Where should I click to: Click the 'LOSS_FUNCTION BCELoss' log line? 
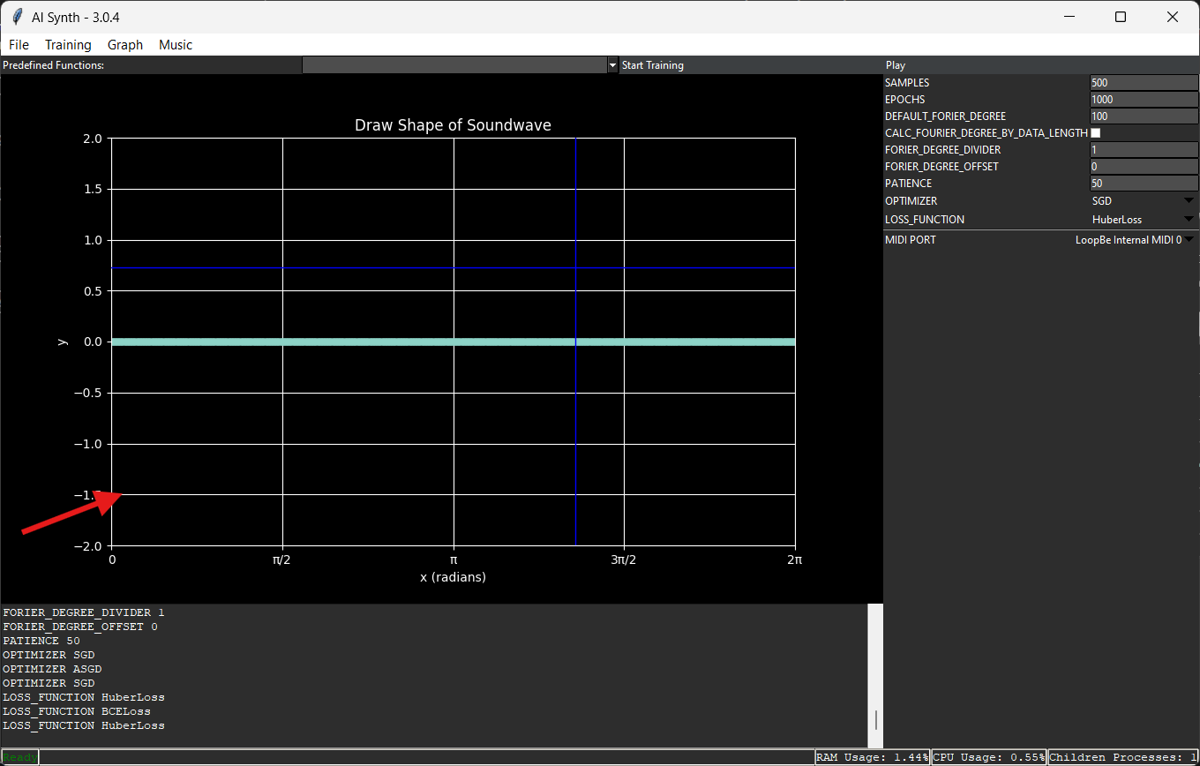pos(77,711)
